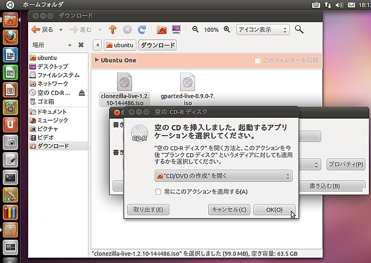The height and width of the screenshot is (263, 371).
Task: Launch Firefox from the dock
Action: coord(10,38)
